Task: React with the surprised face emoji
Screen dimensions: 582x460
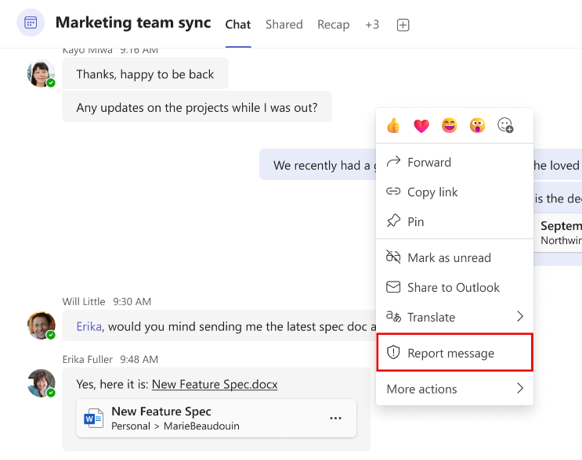Action: point(477,125)
